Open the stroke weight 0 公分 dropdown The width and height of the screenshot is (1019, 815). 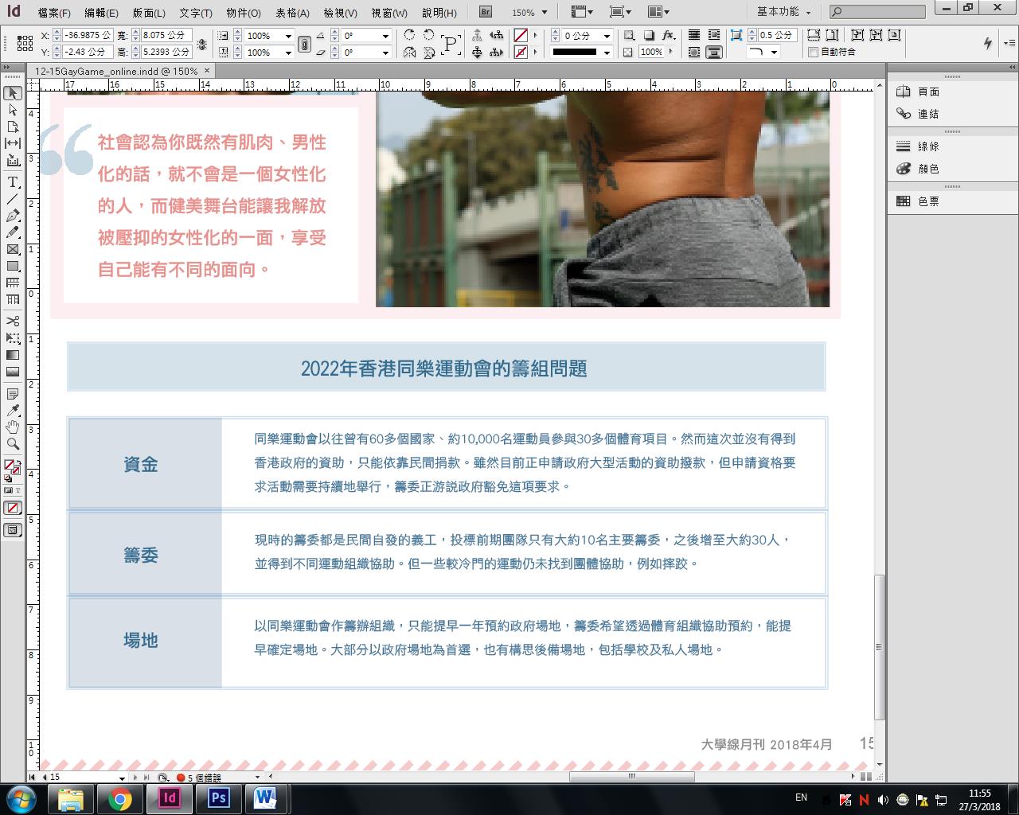pyautogui.click(x=607, y=36)
